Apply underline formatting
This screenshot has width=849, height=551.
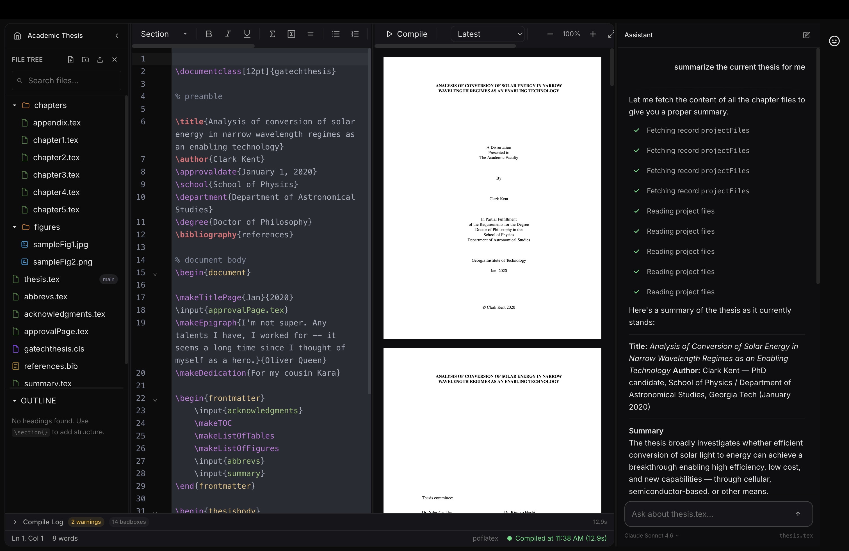[x=247, y=34]
